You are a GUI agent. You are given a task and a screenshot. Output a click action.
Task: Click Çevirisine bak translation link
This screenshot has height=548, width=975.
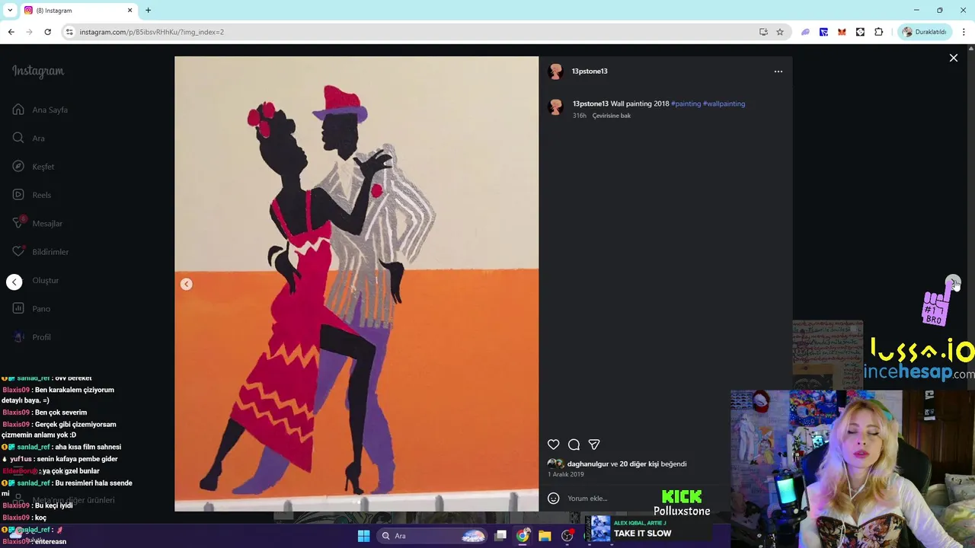pyautogui.click(x=612, y=116)
